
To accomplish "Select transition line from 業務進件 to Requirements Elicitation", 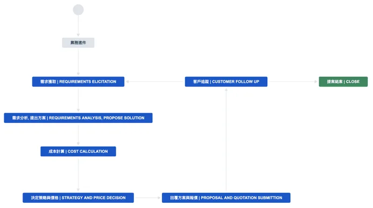I will (x=78, y=61).
